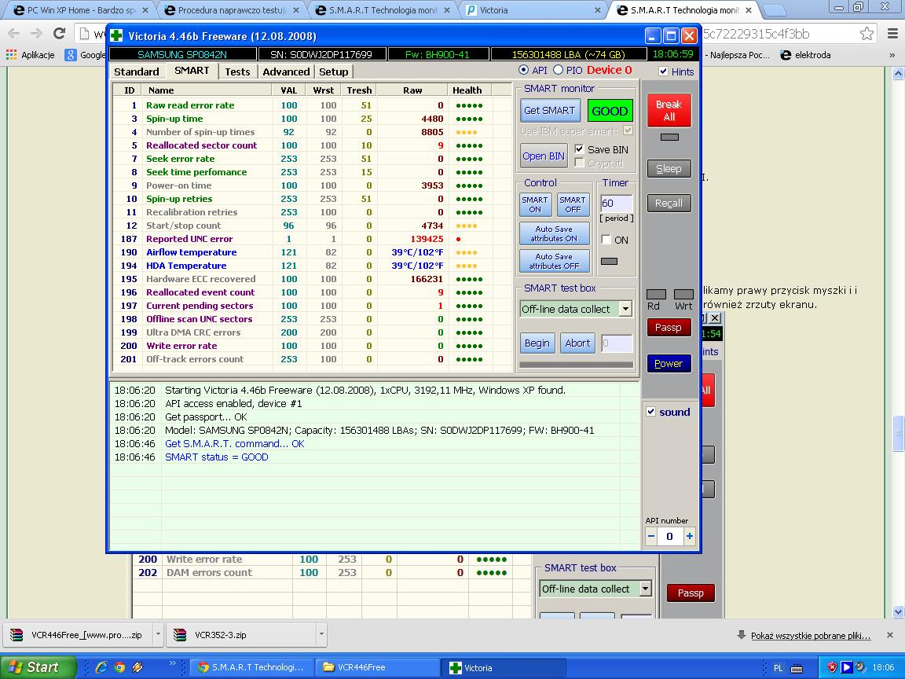Click the Recall button
Image resolution: width=905 pixels, height=679 pixels.
(669, 203)
